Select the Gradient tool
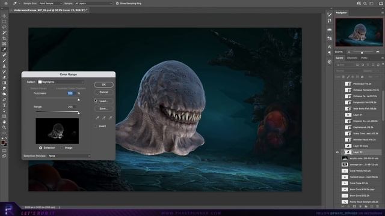Viewport: 385px width, 216px height. (4, 83)
